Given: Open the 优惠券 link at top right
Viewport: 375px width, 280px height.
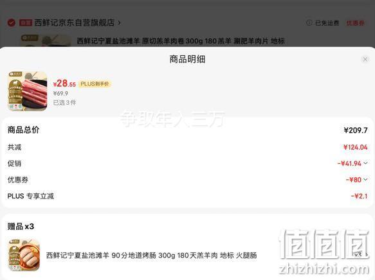Looking at the screenshot, I should 356,23.
